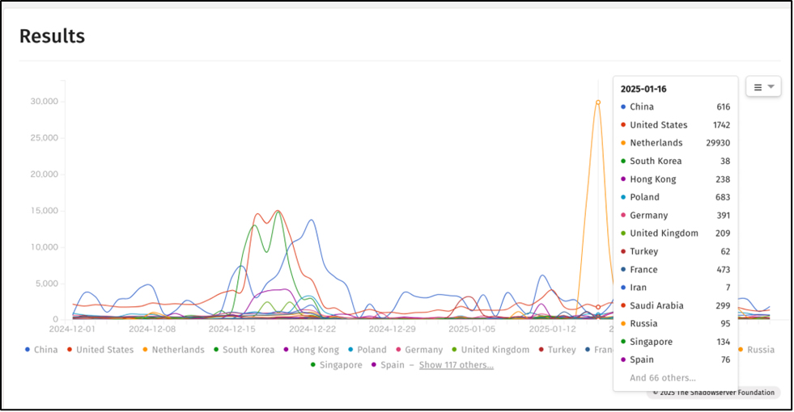Click the orange Netherlands legend dot below the chart

pos(145,350)
